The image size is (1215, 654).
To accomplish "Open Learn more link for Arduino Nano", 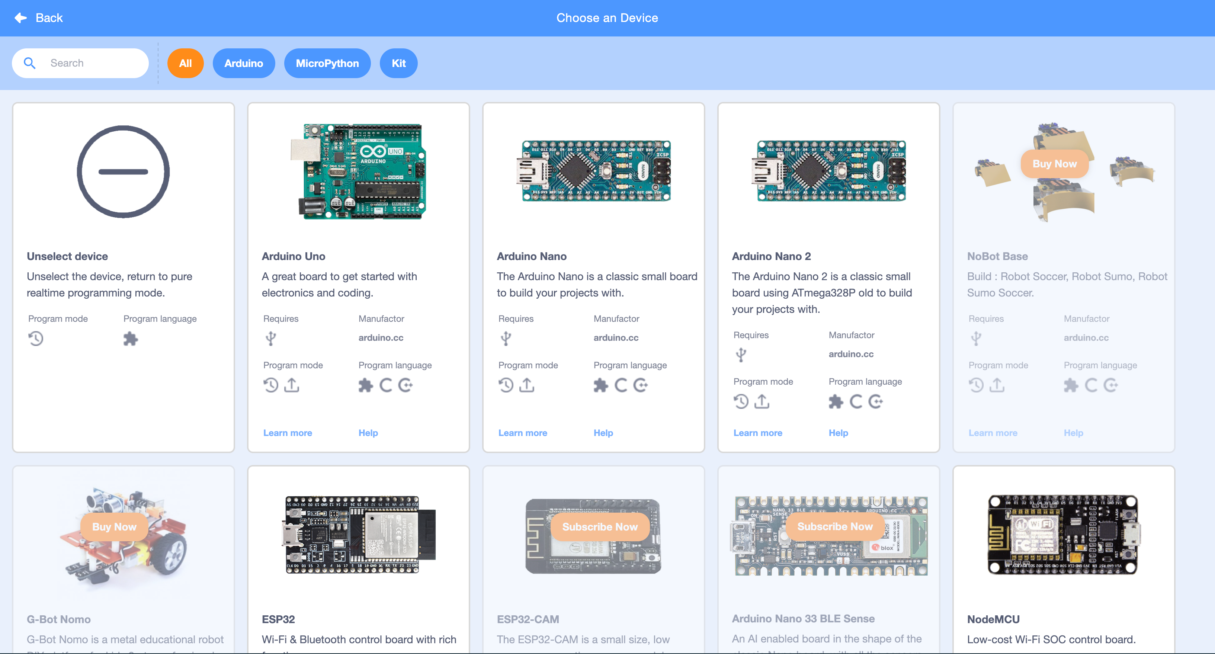I will pos(523,433).
